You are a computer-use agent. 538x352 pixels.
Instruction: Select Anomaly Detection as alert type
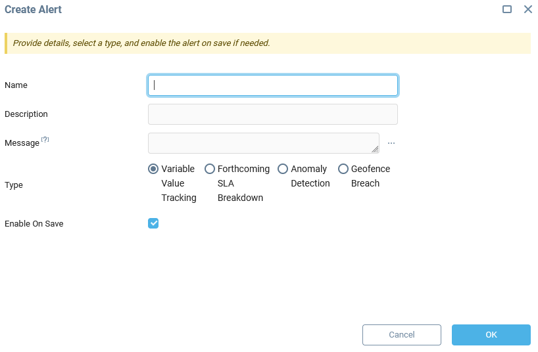[283, 169]
